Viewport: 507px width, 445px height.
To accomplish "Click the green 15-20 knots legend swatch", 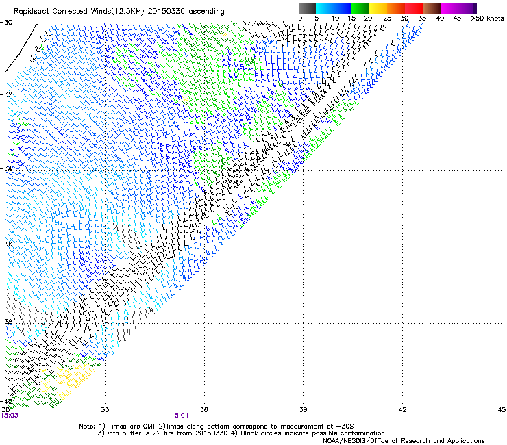I will (360, 8).
